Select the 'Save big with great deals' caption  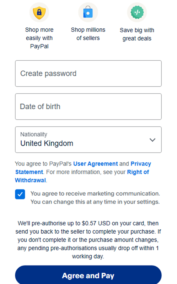click(x=137, y=34)
